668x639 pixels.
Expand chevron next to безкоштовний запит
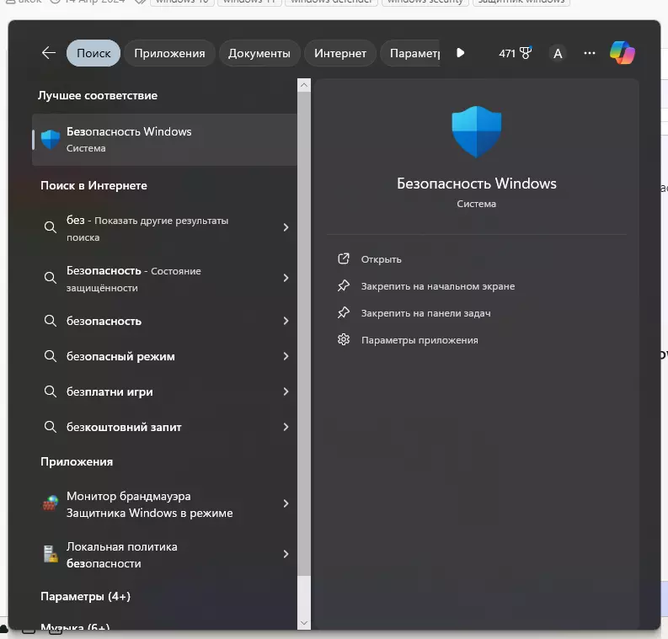pyautogui.click(x=286, y=427)
